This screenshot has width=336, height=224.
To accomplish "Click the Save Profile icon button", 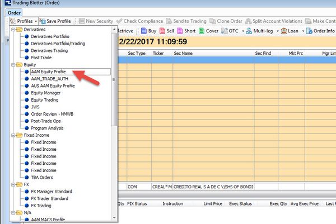I will pyautogui.click(x=42, y=21).
